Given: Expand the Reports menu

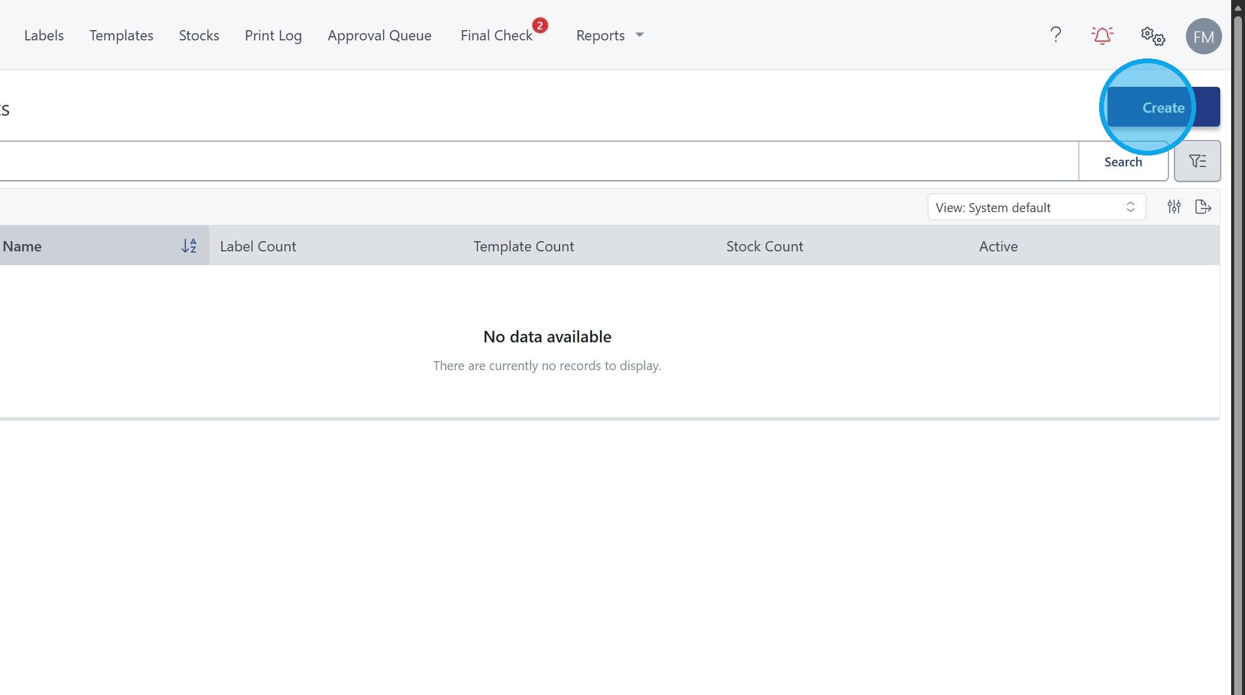Looking at the screenshot, I should click(610, 36).
